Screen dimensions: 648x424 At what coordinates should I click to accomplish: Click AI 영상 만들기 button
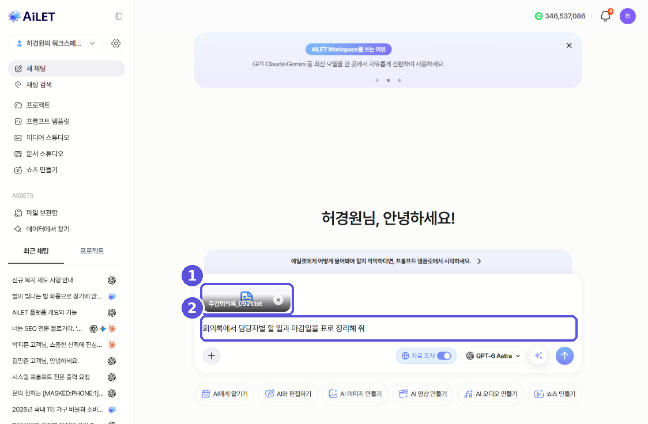[423, 394]
